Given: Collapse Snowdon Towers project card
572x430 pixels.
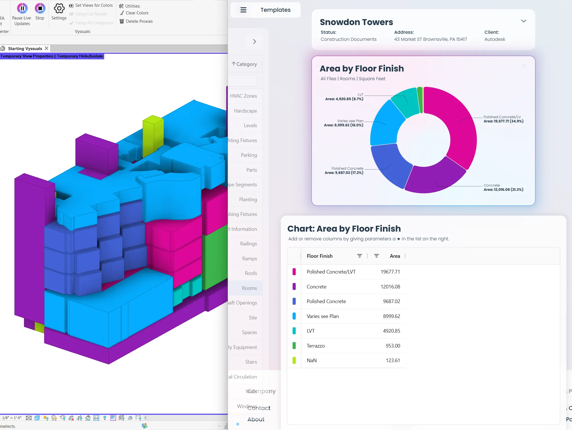Looking at the screenshot, I should tap(523, 21).
